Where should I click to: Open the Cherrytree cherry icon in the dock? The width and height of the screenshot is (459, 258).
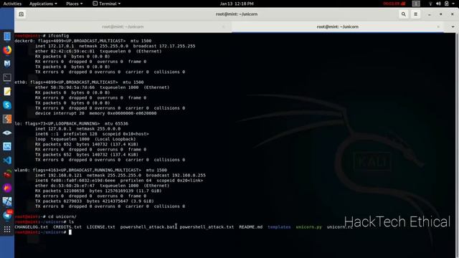point(7,173)
